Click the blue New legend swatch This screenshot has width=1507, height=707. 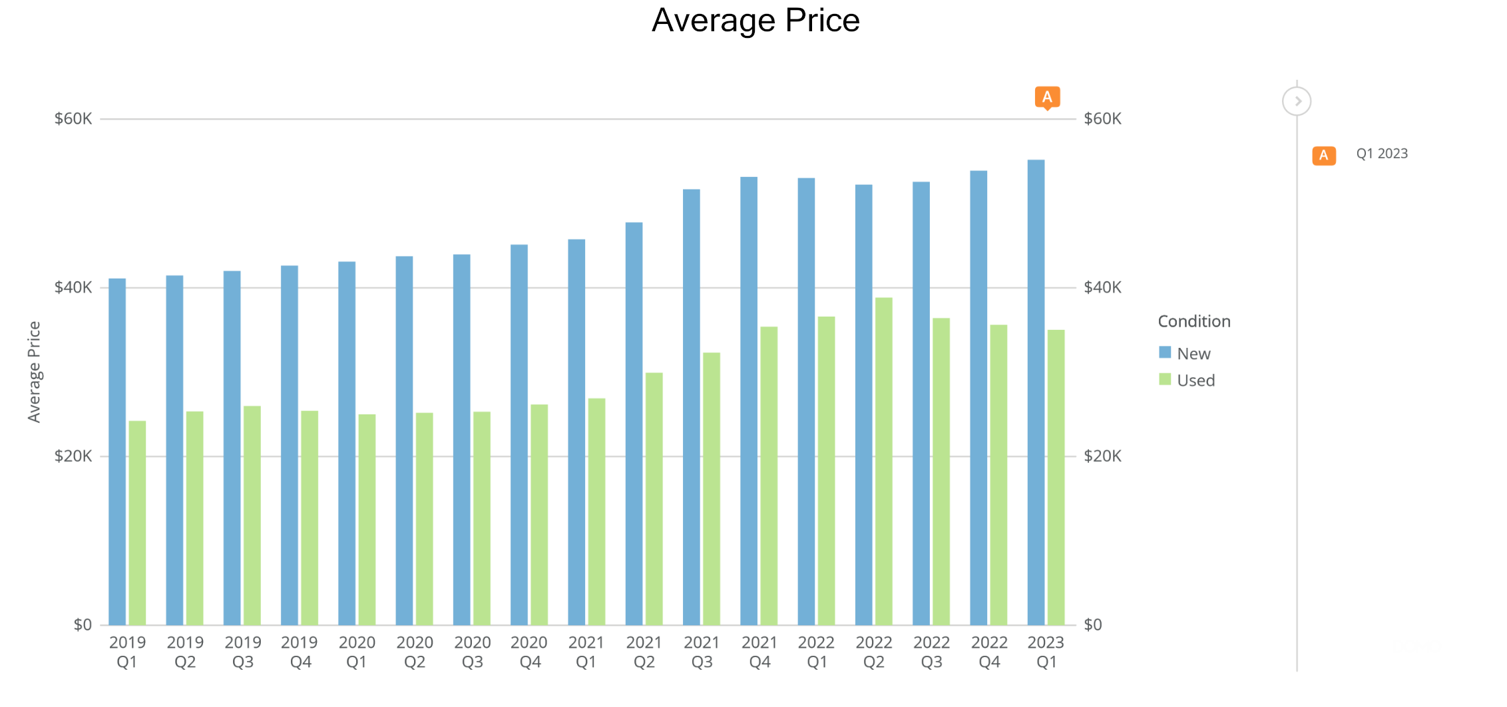pos(1165,353)
